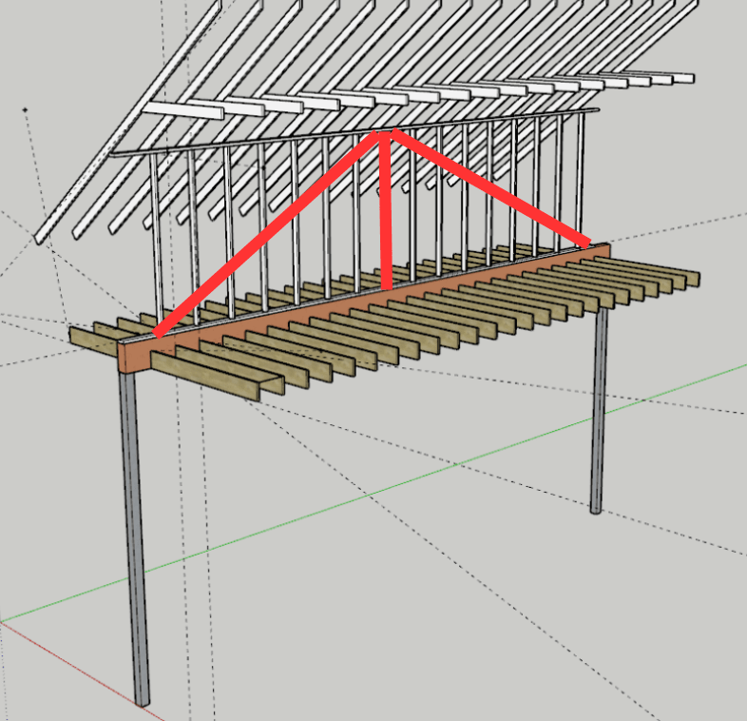Viewport: 747px width, 721px height.
Task: Select the rightmost floor joist
Action: 649,273
